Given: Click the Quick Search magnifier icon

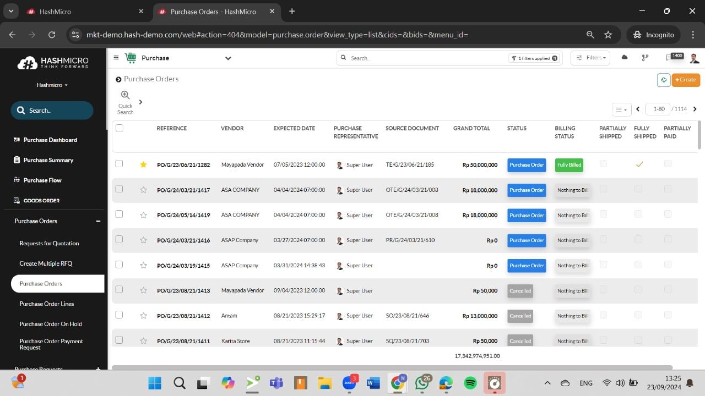Looking at the screenshot, I should point(125,95).
